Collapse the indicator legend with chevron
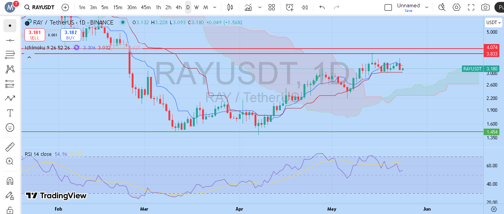This screenshot has width=504, height=214. tap(29, 57)
